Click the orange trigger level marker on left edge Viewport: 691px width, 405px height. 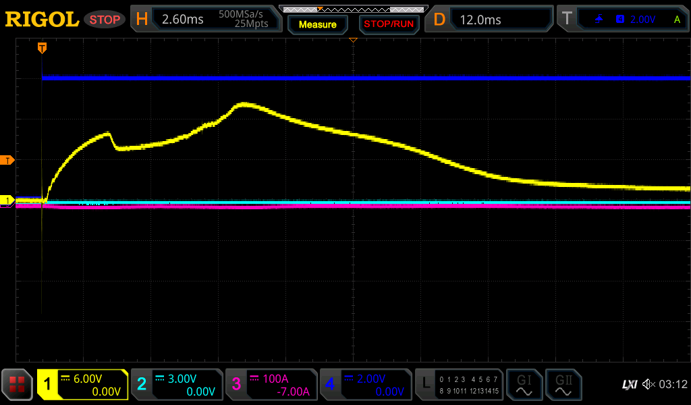pos(8,160)
